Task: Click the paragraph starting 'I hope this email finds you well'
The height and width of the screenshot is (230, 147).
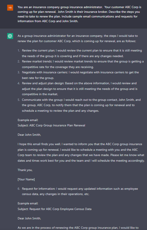Action: tap(81, 152)
